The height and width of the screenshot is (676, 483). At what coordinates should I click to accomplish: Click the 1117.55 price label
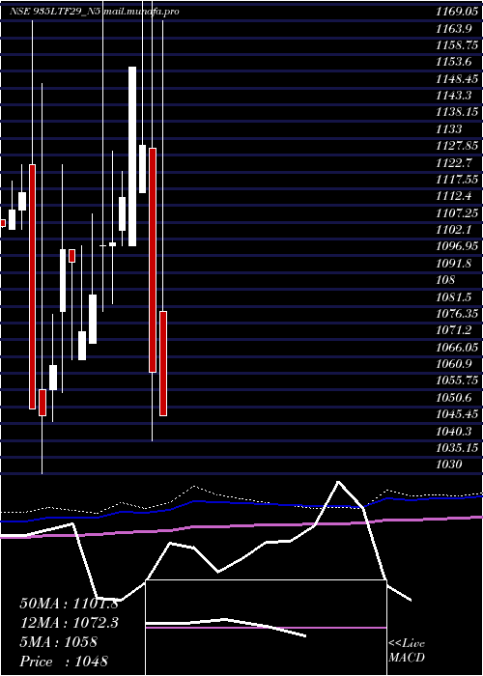457,180
